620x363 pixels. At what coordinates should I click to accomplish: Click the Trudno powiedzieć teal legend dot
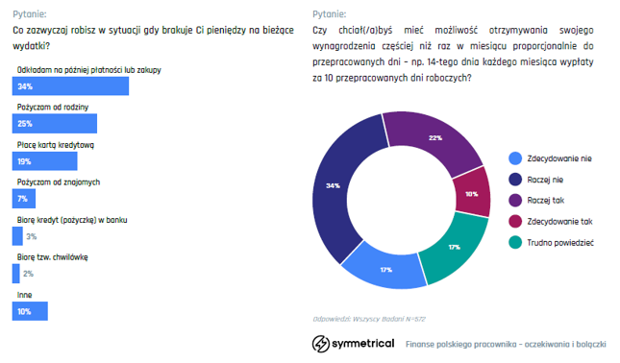(515, 242)
